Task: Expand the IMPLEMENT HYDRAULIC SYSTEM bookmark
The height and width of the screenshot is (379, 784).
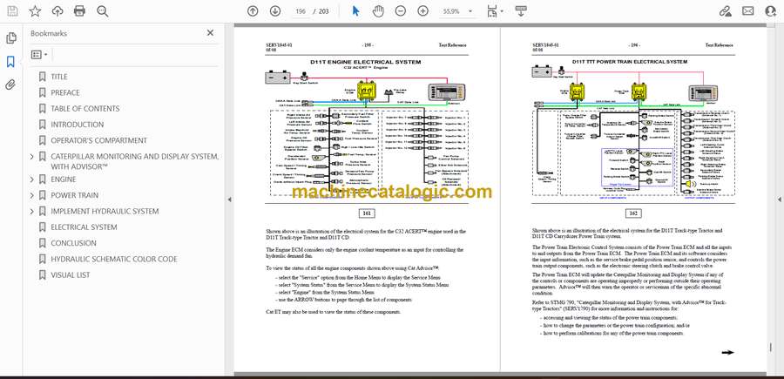Action: pyautogui.click(x=32, y=212)
